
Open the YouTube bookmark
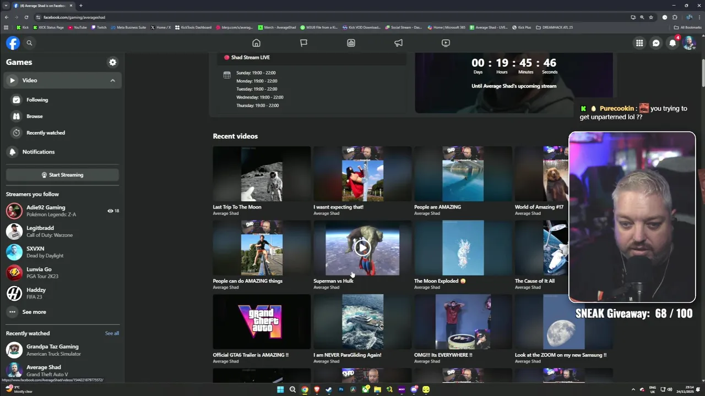(x=78, y=27)
